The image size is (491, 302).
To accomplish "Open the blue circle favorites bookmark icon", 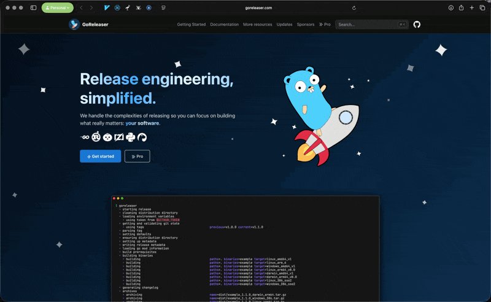I will [149, 8].
